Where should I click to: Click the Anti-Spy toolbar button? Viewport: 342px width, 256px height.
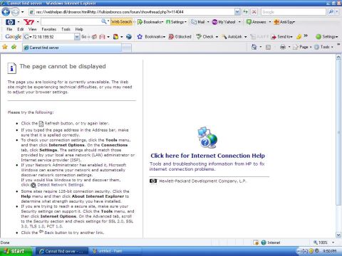[x=284, y=22]
